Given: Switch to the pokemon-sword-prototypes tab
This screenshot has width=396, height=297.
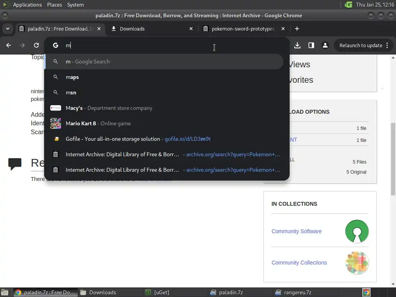Looking at the screenshot, I should click(244, 29).
